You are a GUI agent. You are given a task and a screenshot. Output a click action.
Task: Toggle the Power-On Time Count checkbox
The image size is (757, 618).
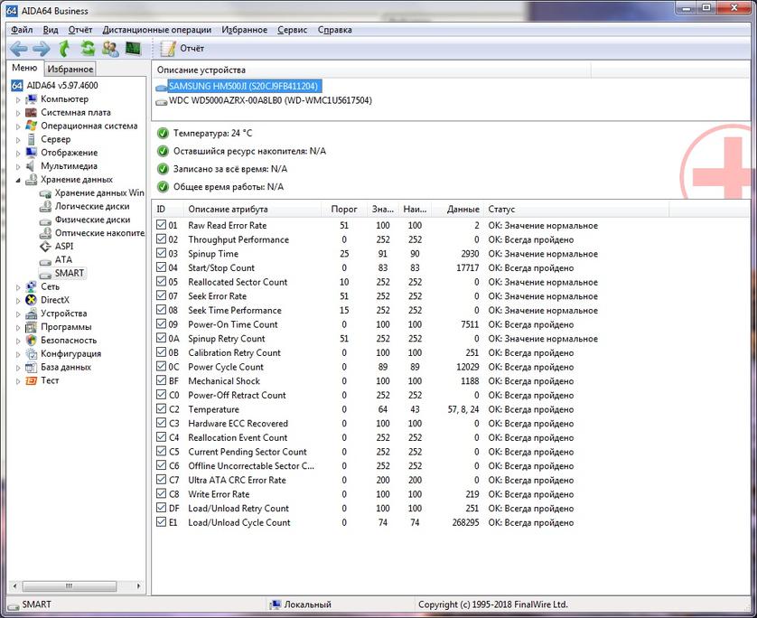pos(162,324)
